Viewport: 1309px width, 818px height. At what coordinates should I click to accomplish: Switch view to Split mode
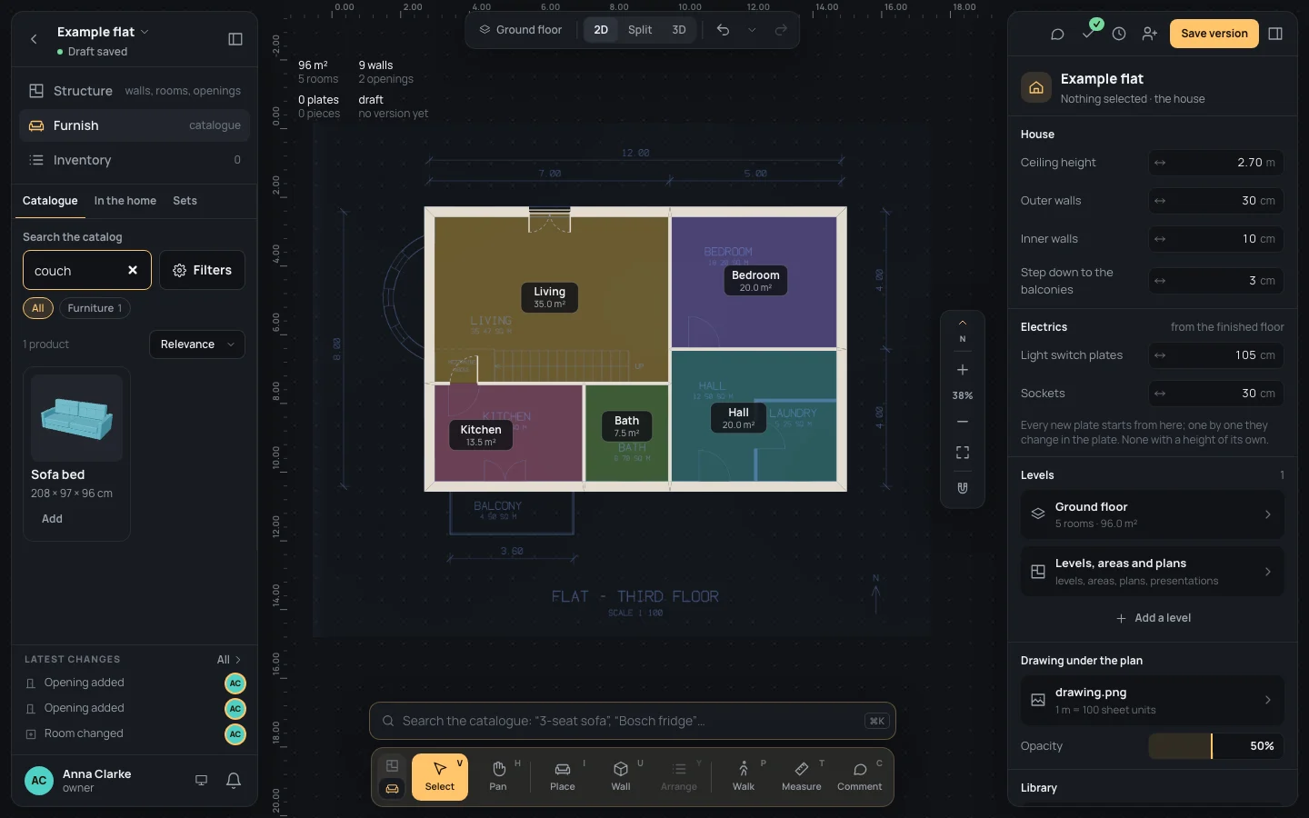[x=640, y=30]
